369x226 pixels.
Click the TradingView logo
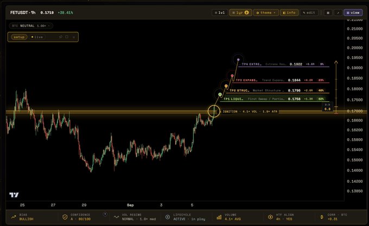pos(14,195)
